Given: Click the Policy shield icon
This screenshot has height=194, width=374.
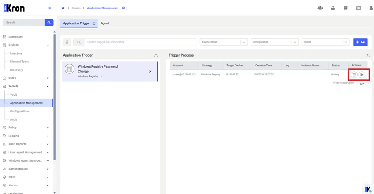Looking at the screenshot, I should pyautogui.click(x=4, y=128).
